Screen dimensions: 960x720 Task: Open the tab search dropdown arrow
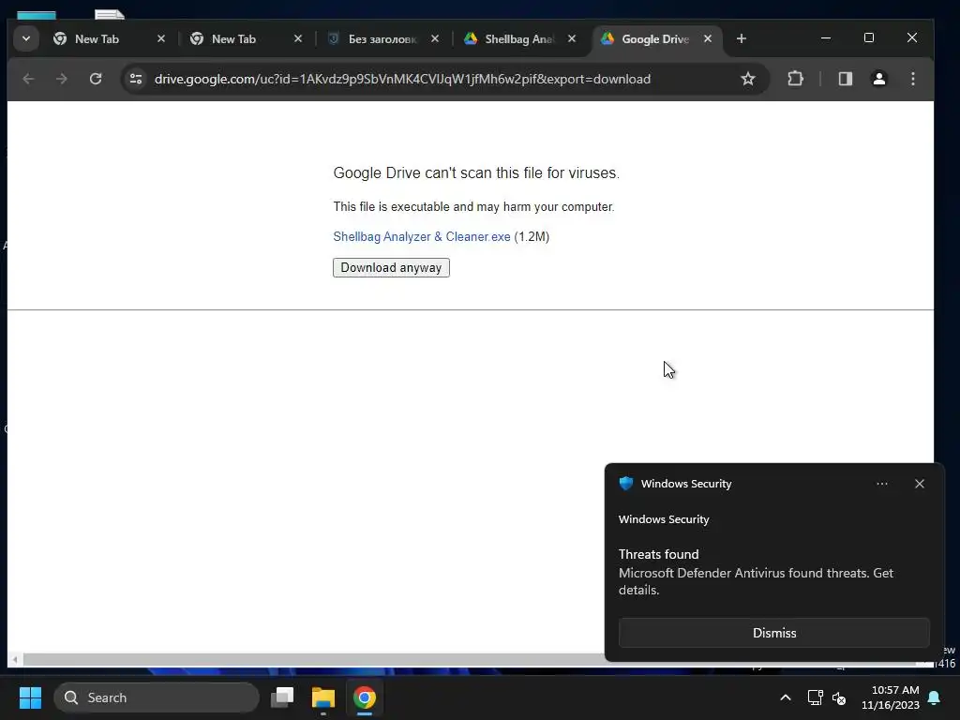(x=25, y=38)
